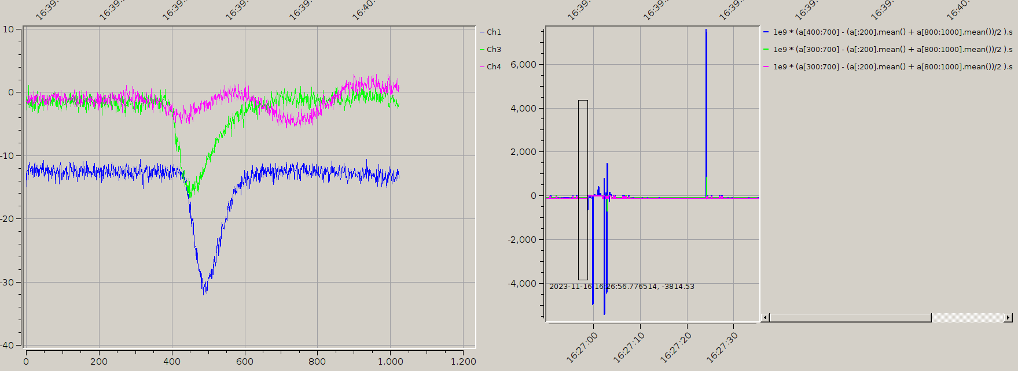This screenshot has height=371, width=1018.
Task: Click the cursor readout text showing -3814.53
Action: 622,287
